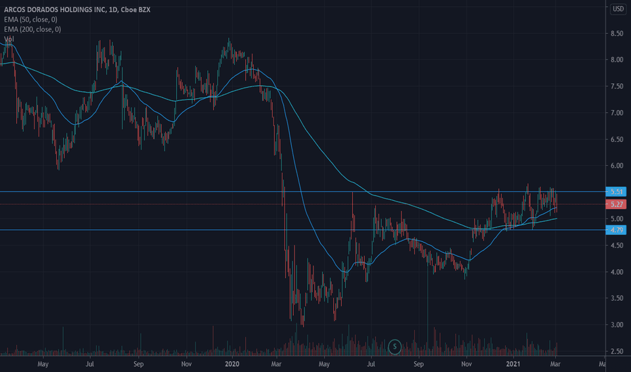Click the Vol indicator label
The height and width of the screenshot is (372, 631).
tap(9, 39)
